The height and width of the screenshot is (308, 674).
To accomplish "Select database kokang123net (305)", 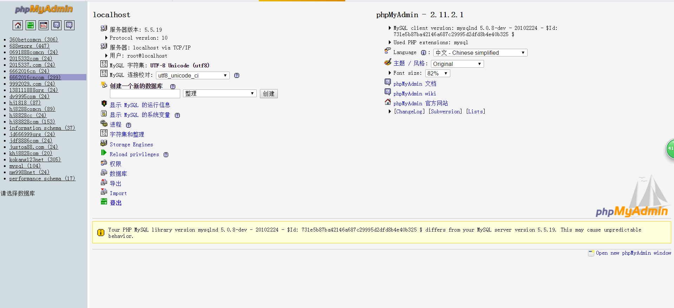I will pyautogui.click(x=35, y=160).
